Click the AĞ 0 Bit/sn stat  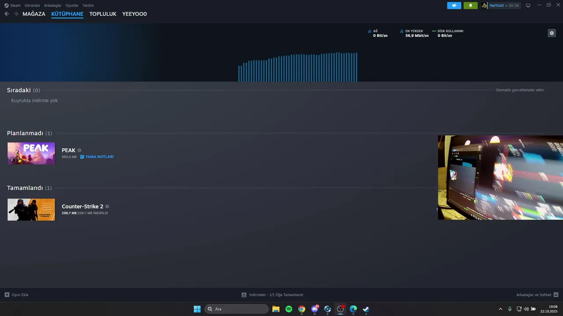click(x=378, y=33)
